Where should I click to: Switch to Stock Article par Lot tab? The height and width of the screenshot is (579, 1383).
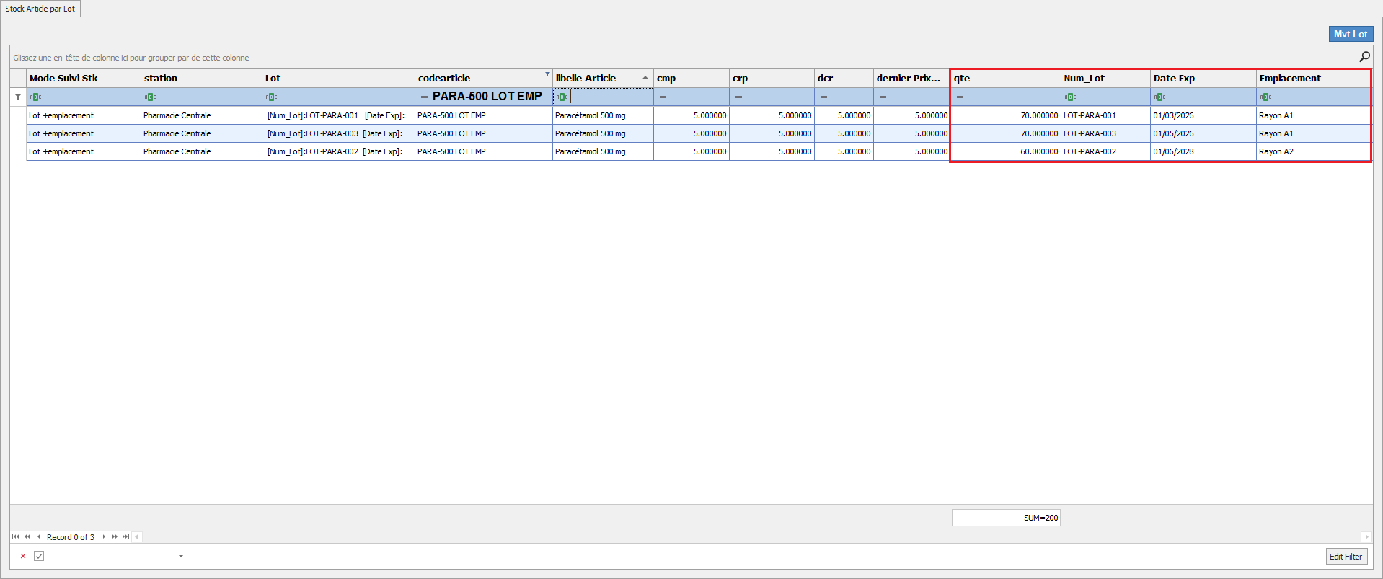point(40,9)
